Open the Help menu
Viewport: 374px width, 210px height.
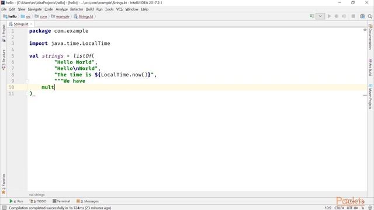coord(144,9)
